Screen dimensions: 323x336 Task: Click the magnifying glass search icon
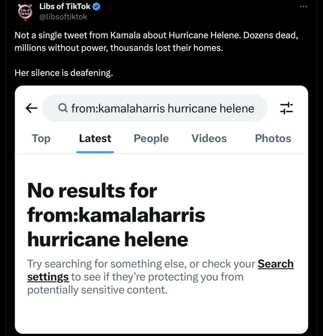pos(62,108)
